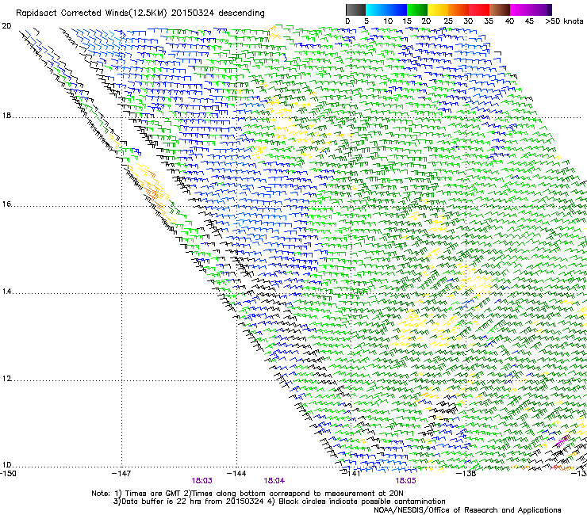This screenshot has height=515, width=587.
Task: Click the red 30-35 knots color swatch
Action: (x=479, y=10)
